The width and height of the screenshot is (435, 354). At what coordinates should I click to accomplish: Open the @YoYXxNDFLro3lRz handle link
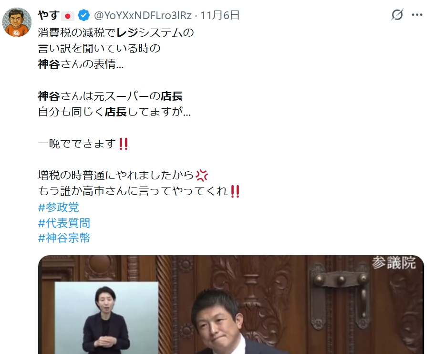[143, 16]
